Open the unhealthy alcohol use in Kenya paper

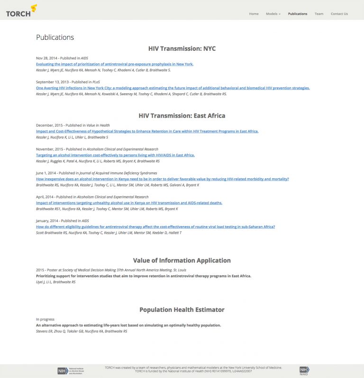tap(129, 203)
